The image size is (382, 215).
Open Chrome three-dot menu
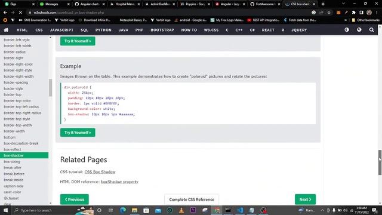click(x=377, y=13)
